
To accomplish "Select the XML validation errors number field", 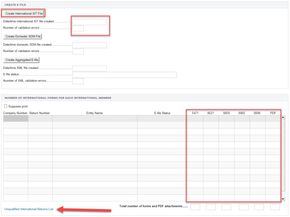I will (78, 81).
